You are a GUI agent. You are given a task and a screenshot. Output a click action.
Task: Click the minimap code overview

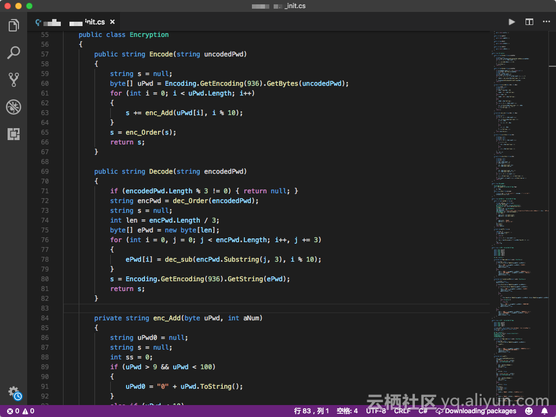520,218
